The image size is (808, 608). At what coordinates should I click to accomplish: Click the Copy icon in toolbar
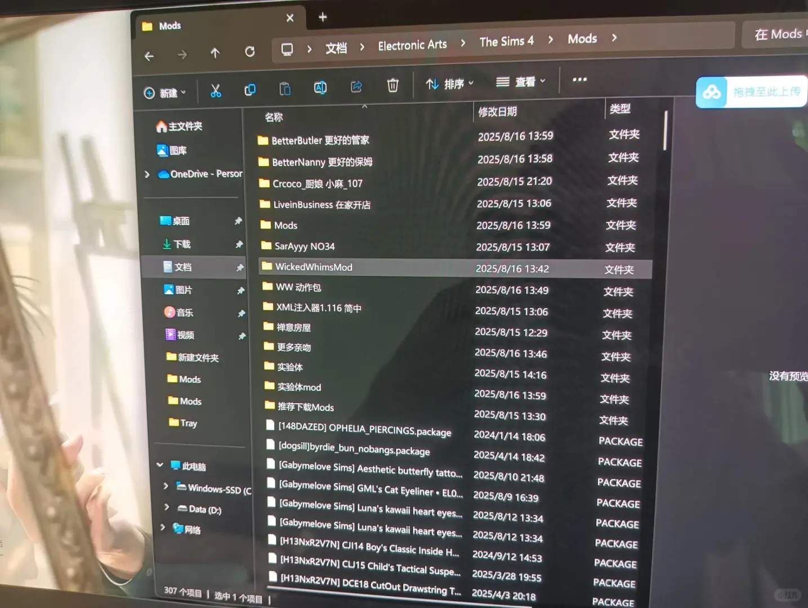tap(250, 90)
